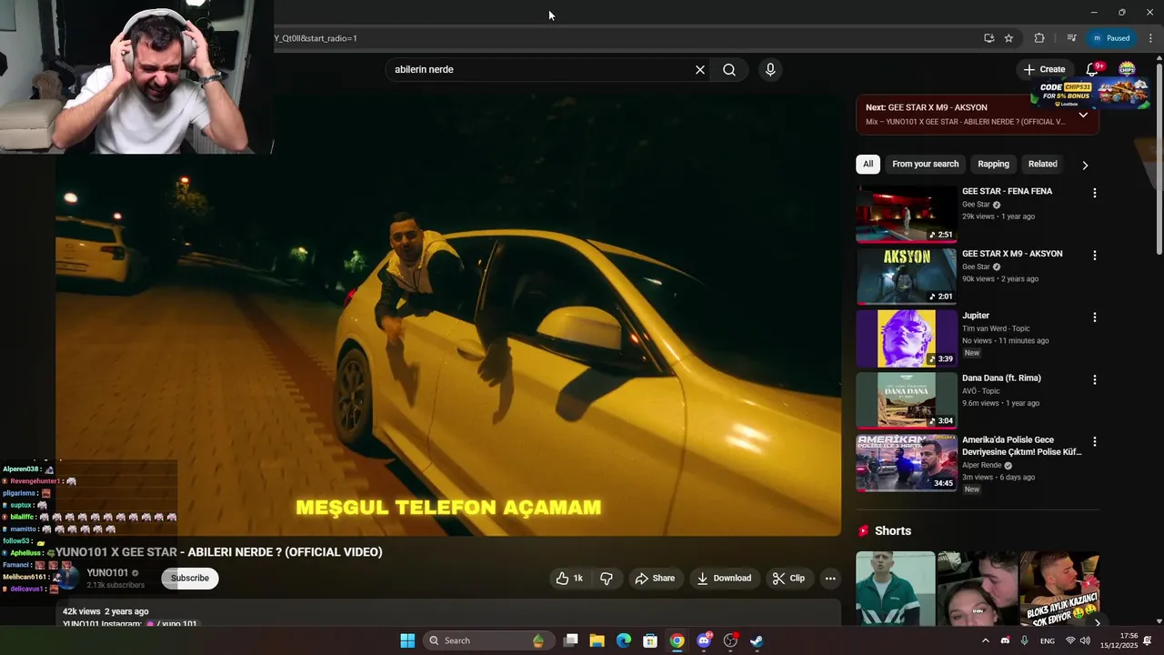Open the YouTube account avatar menu
Image resolution: width=1164 pixels, height=655 pixels.
(1127, 69)
